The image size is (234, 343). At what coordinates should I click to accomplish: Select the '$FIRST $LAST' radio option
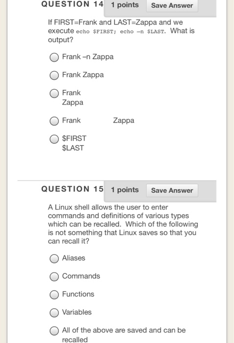tap(54, 139)
